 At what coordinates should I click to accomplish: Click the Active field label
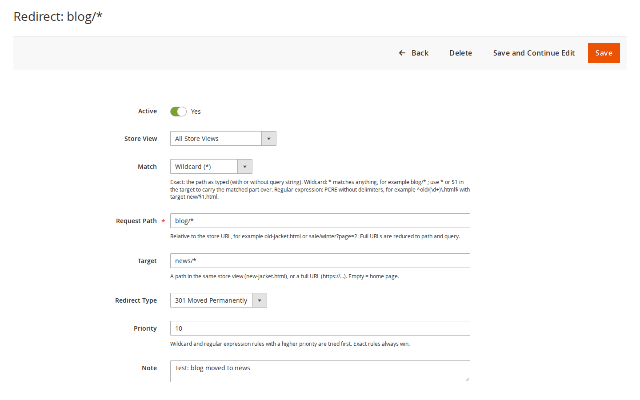point(148,111)
